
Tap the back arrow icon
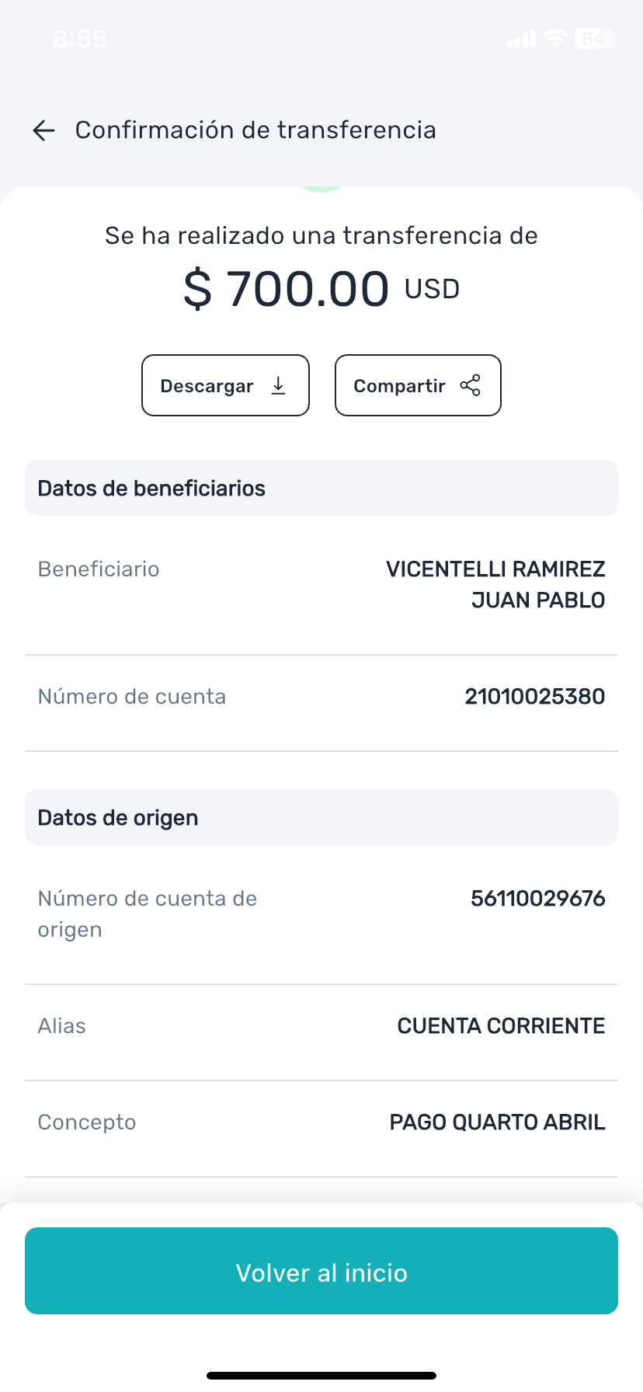click(44, 130)
